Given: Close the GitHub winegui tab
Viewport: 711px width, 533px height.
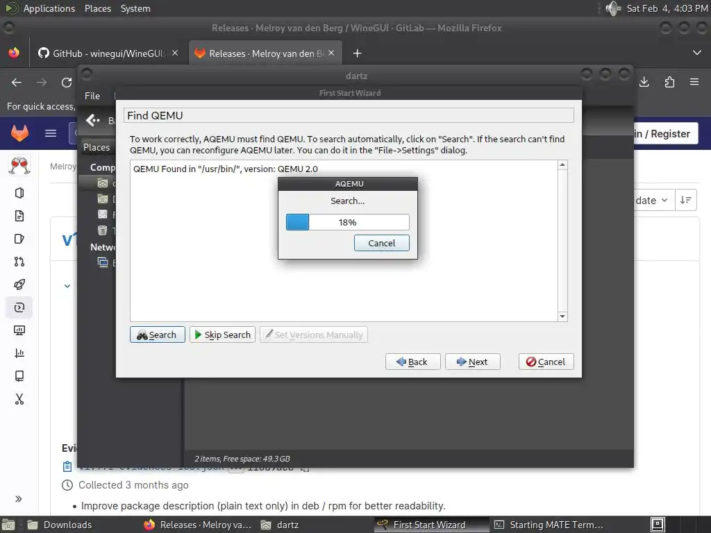Looking at the screenshot, I should 175,53.
